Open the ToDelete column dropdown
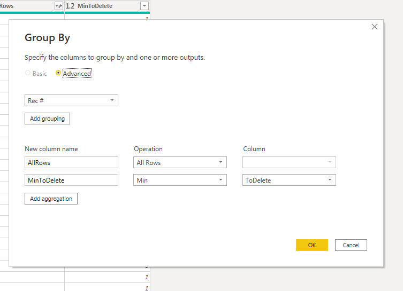 289,180
